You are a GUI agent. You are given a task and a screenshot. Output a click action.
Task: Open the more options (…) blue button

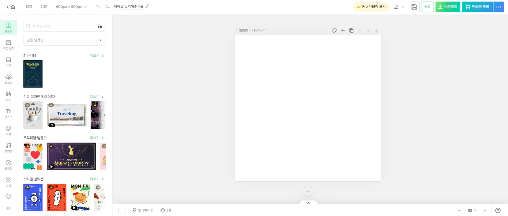pos(498,7)
